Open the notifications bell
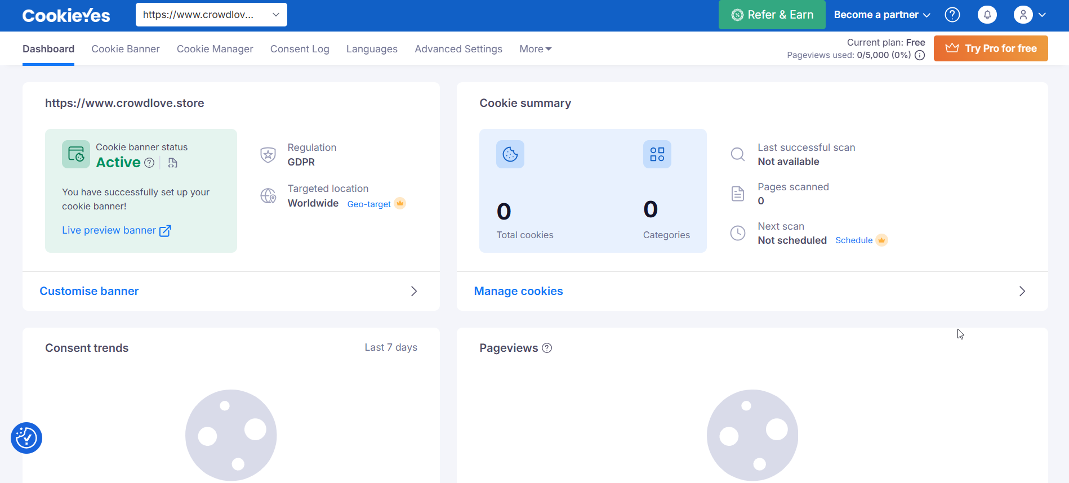1069x483 pixels. [x=987, y=15]
